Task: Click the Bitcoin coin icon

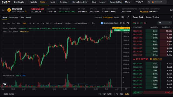Action: click(9, 10)
